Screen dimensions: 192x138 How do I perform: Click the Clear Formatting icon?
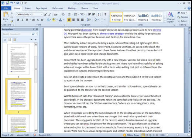pos(63,14)
